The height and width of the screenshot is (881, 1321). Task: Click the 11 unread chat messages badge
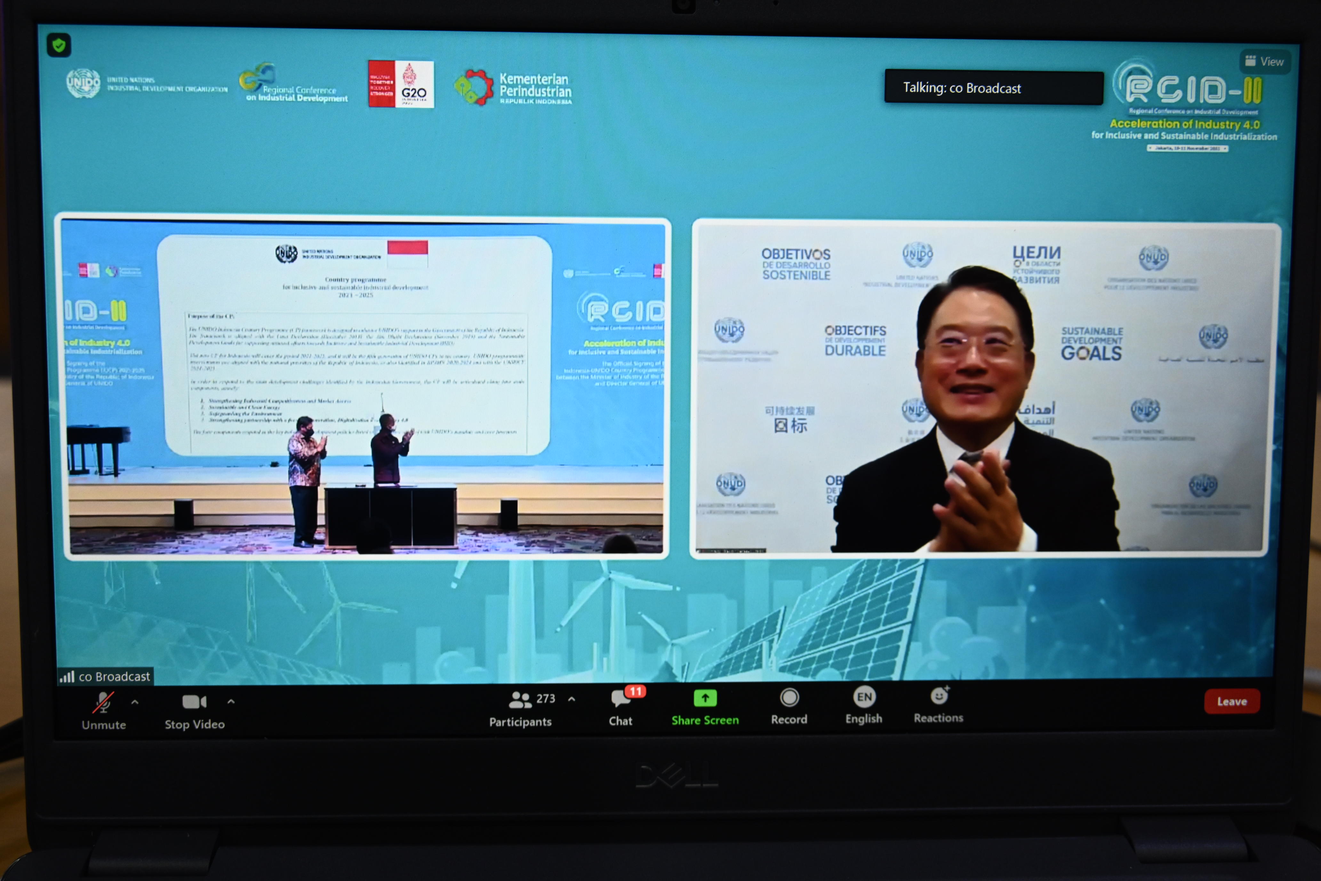click(635, 691)
